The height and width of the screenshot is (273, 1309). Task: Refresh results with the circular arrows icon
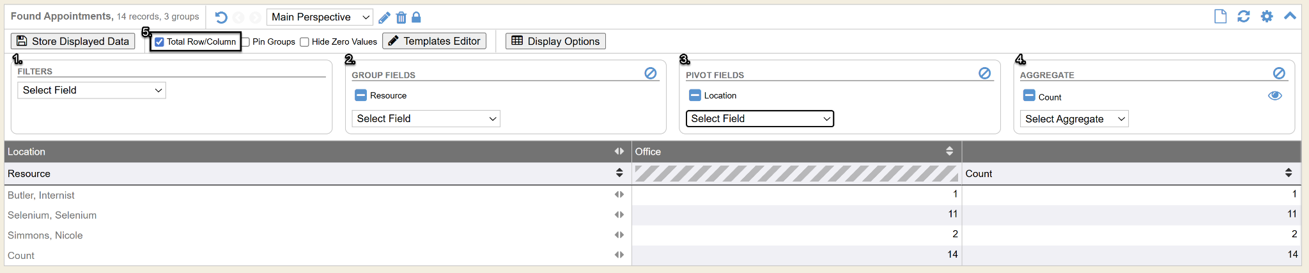click(1243, 17)
